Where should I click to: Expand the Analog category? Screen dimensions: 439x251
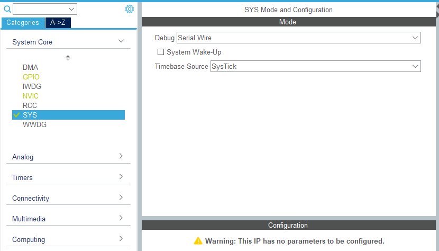pyautogui.click(x=121, y=156)
